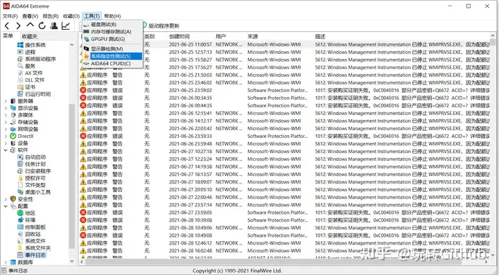Select the 授权许可 lock icon
Screen dimensions: 499x275
coord(20,178)
